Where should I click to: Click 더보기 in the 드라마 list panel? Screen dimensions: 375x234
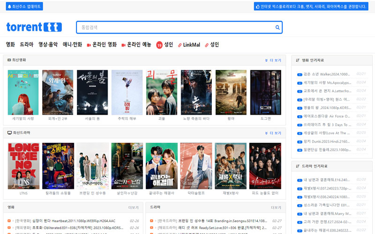click(x=276, y=207)
